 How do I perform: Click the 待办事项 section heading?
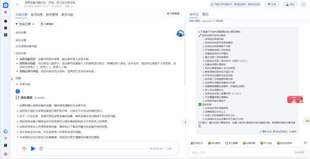(26, 98)
